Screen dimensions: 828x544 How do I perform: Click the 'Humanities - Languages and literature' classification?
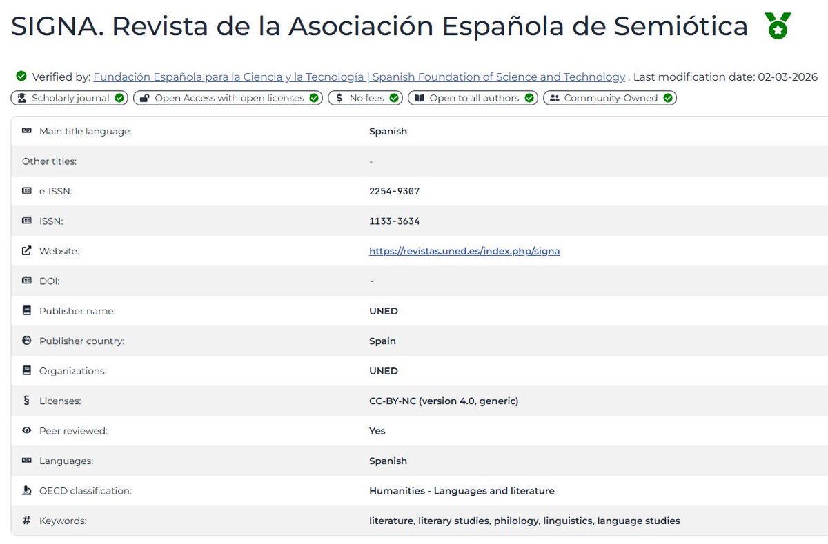pos(462,491)
